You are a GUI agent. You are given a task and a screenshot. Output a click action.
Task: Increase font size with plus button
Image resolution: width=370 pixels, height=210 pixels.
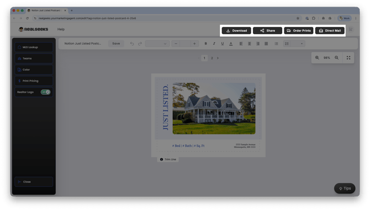pos(194,43)
